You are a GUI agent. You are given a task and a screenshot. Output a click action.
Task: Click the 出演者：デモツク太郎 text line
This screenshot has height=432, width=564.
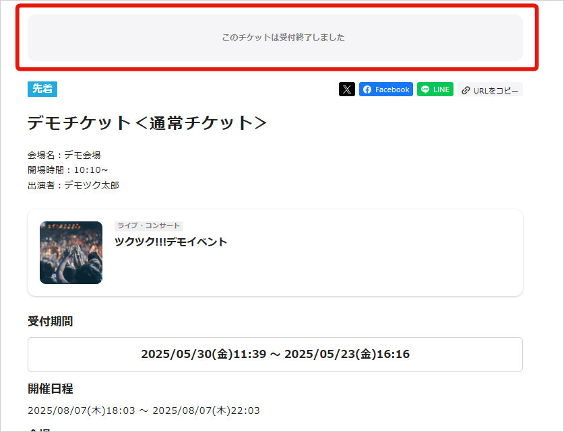[73, 185]
